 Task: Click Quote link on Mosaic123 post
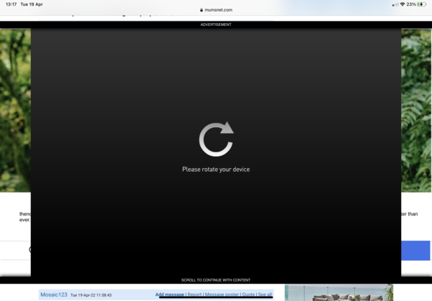click(x=248, y=295)
